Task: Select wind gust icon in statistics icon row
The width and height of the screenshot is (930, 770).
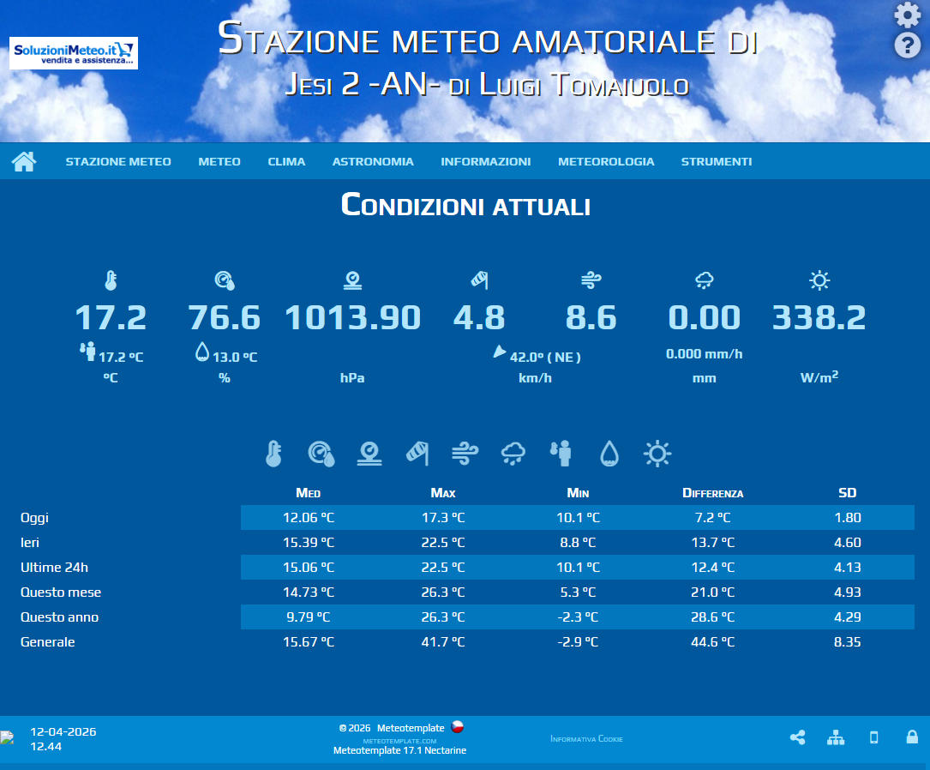Action: click(465, 454)
